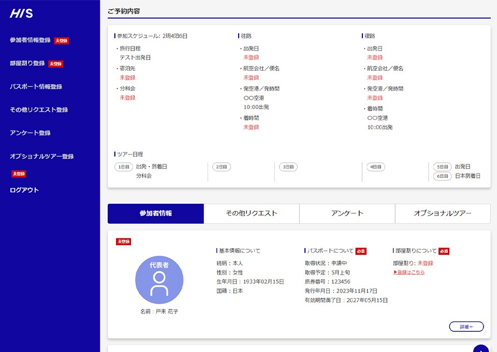Screen dimensions: 497x352
Task: Click the 必須 badge beside パスポートについて
Action: pyautogui.click(x=361, y=251)
